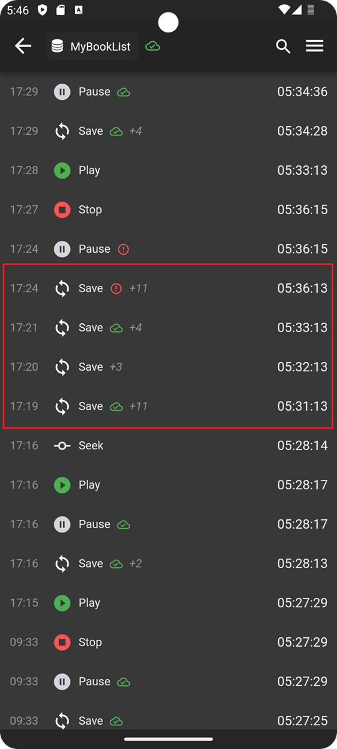Open the MyBookList database selector
Viewport: 337px width, 749px height.
(x=92, y=46)
